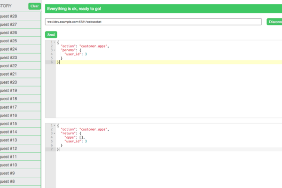Collapse the "return" fold in response viewer
Screen dimensions: 282x188
[55, 133]
